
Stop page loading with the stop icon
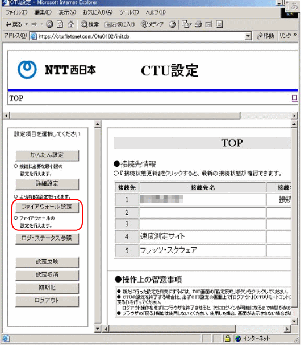(49, 24)
